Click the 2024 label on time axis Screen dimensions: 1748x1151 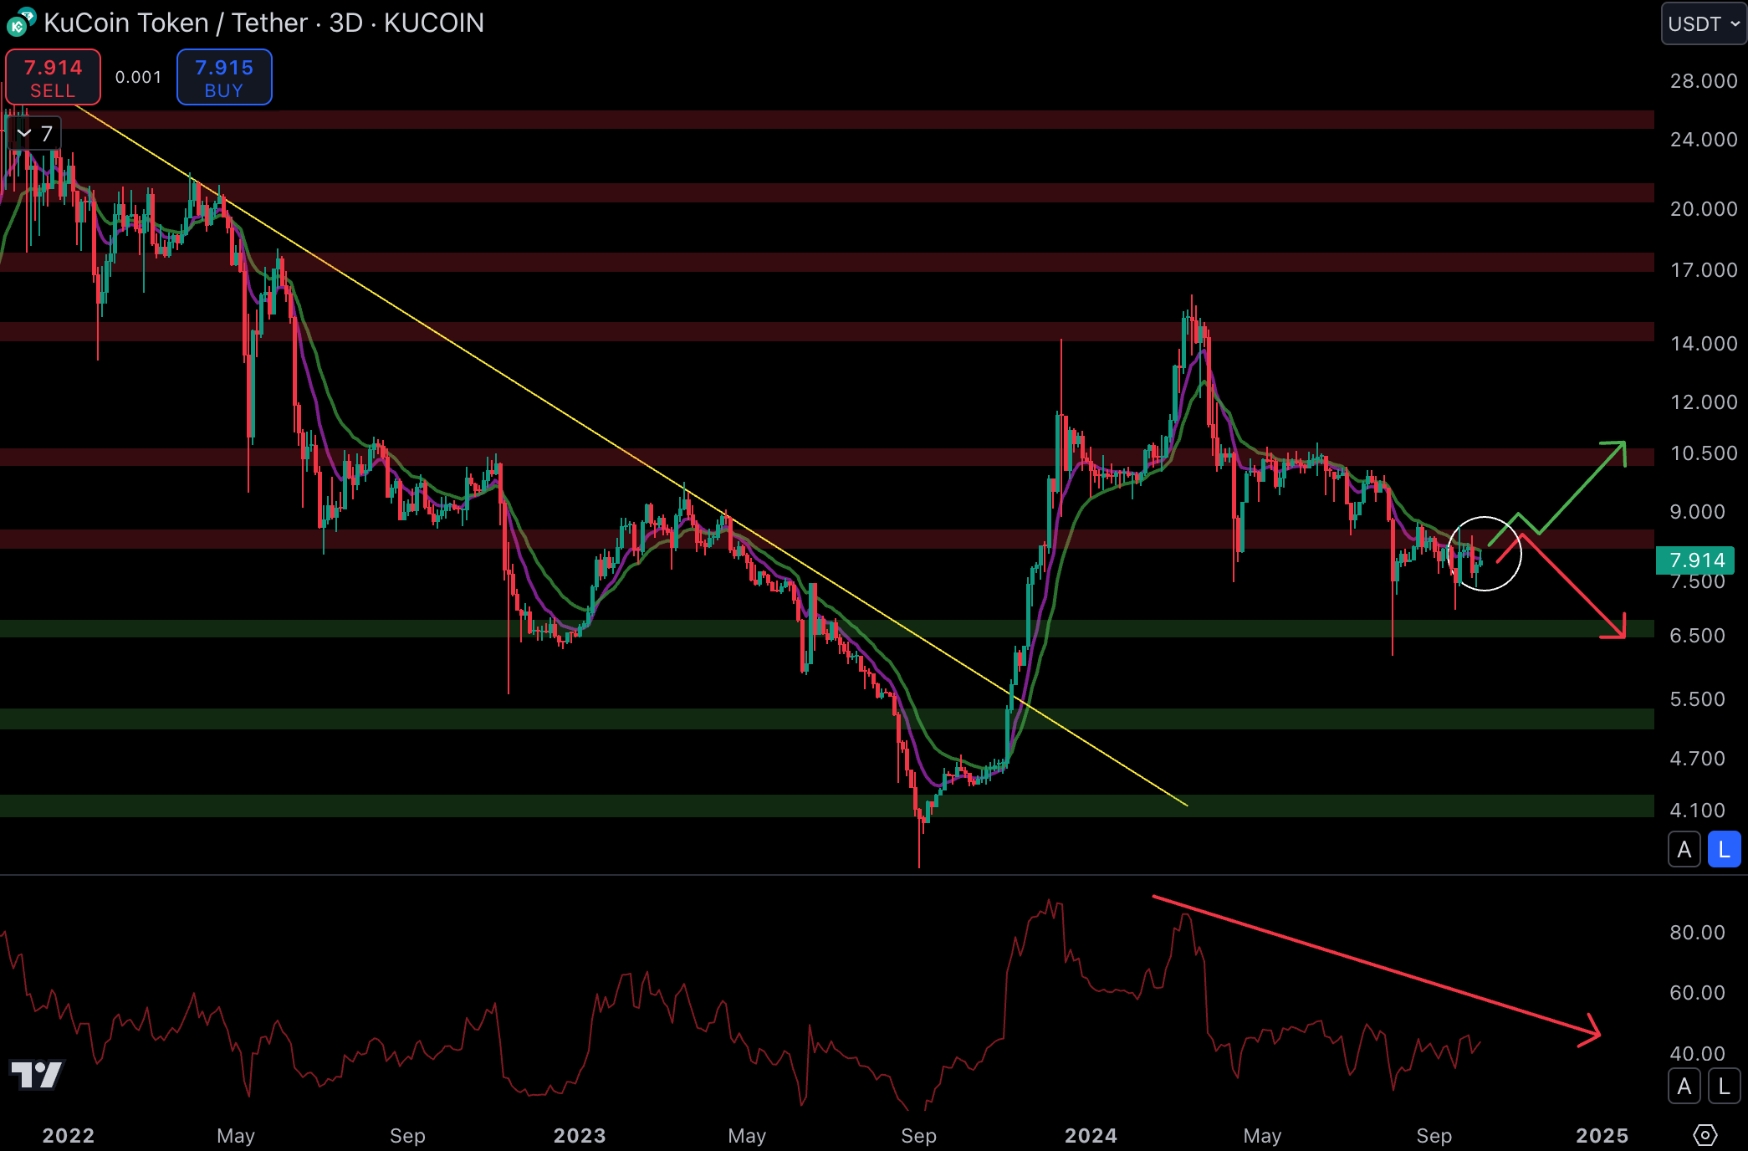pyautogui.click(x=1091, y=1135)
